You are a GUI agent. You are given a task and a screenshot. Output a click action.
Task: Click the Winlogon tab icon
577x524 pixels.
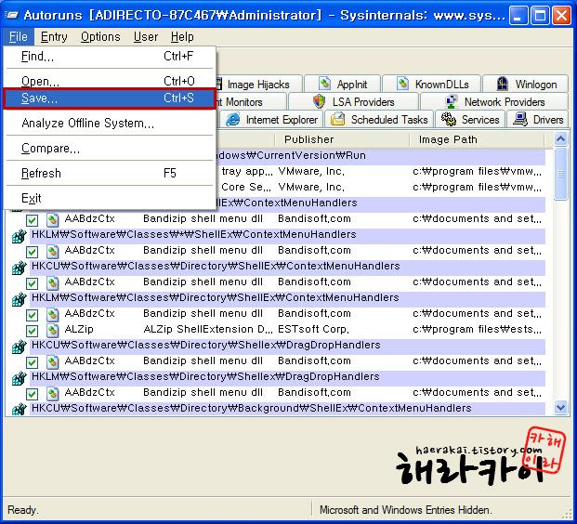point(503,84)
